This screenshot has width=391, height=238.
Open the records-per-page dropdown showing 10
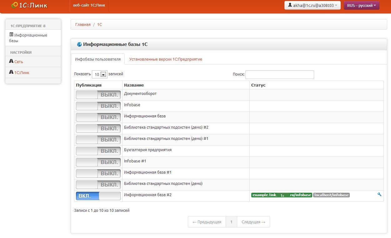(99, 74)
